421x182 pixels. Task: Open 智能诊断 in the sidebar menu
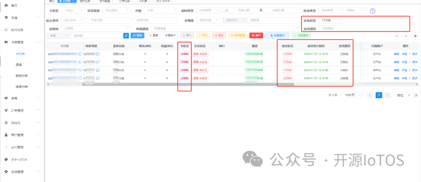click(x=22, y=76)
